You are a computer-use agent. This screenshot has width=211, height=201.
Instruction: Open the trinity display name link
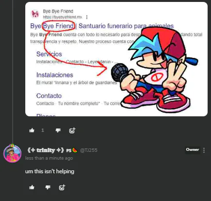tap(46, 150)
